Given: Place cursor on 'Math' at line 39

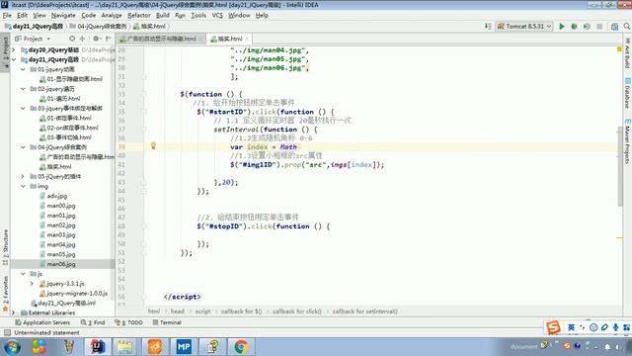Looking at the screenshot, I should pyautogui.click(x=288, y=147).
